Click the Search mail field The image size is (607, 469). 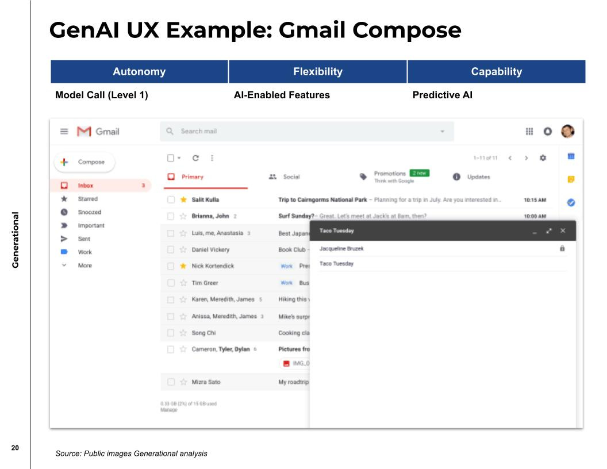click(x=306, y=131)
